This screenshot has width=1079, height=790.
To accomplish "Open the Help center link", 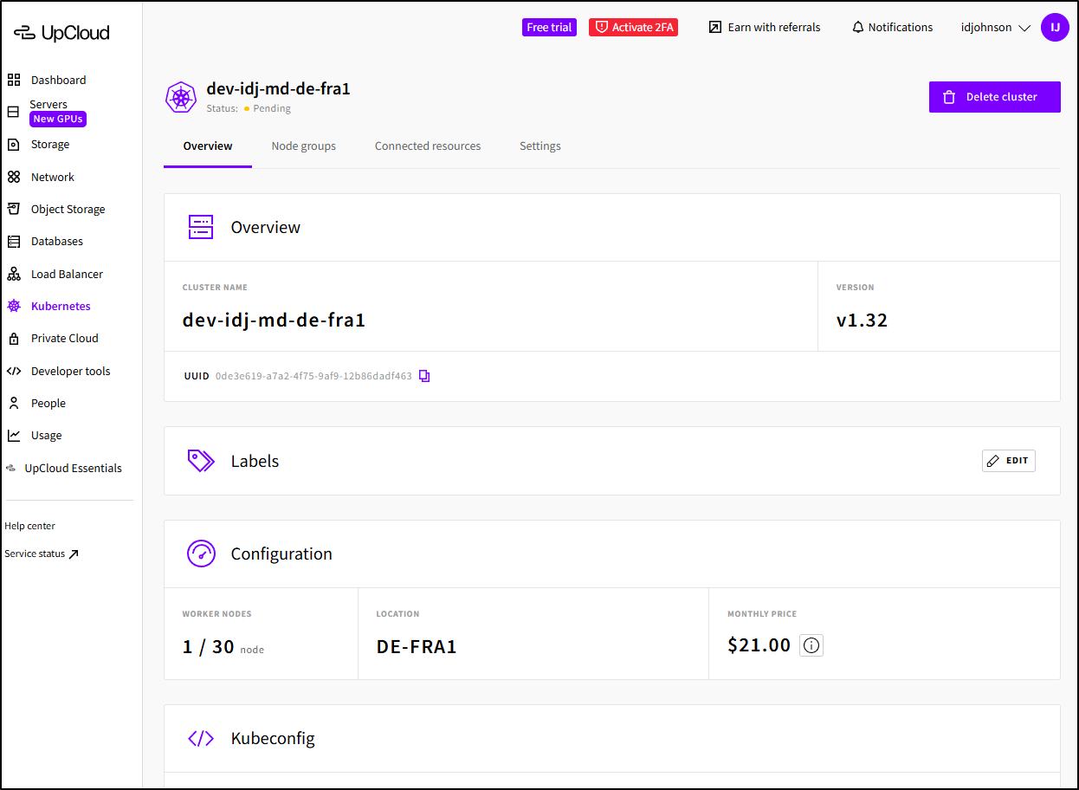I will pos(29,526).
